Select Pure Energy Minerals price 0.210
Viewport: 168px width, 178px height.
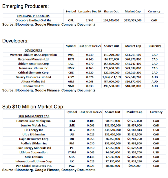tap(91, 148)
